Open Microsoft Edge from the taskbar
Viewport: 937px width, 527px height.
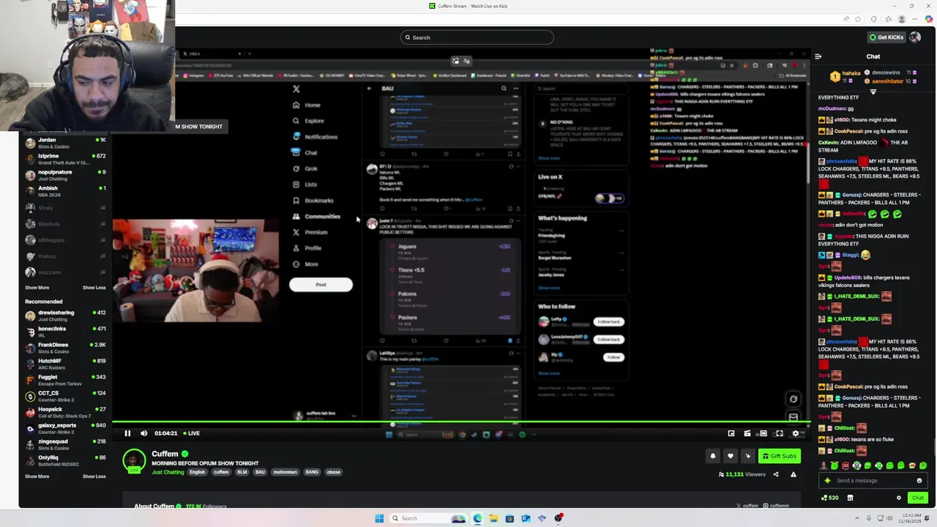coord(477,518)
